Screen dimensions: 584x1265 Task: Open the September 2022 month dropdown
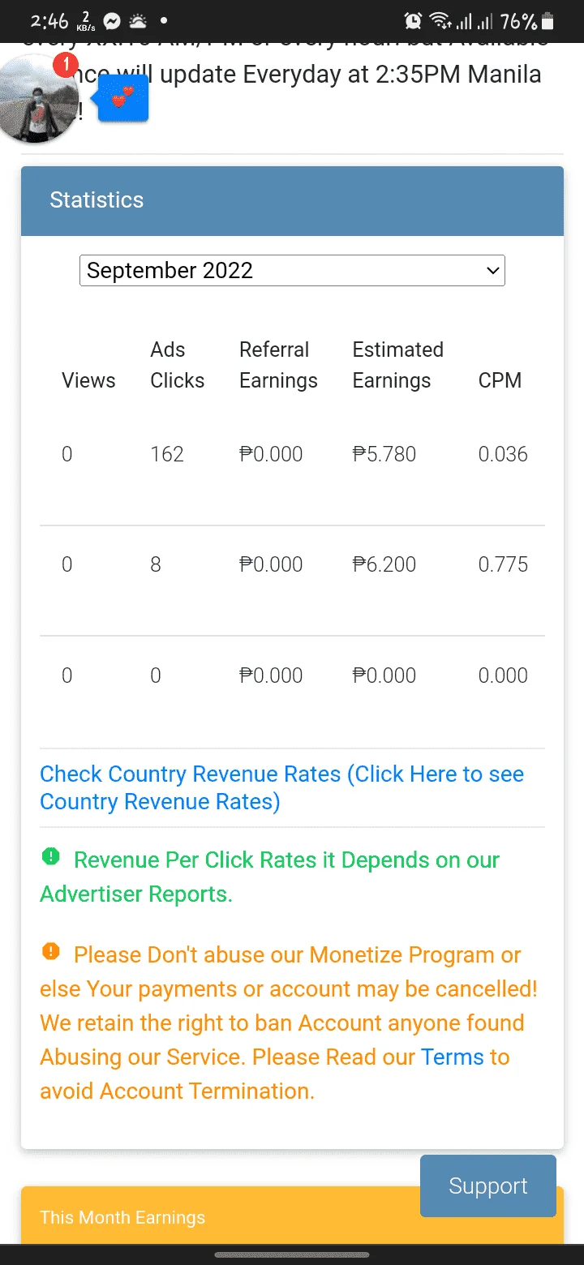point(292,270)
